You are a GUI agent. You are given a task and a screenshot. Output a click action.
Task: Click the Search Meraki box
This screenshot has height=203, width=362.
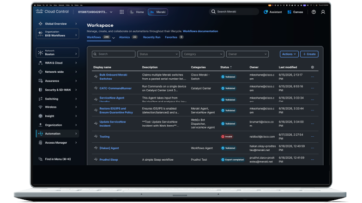click(x=234, y=12)
